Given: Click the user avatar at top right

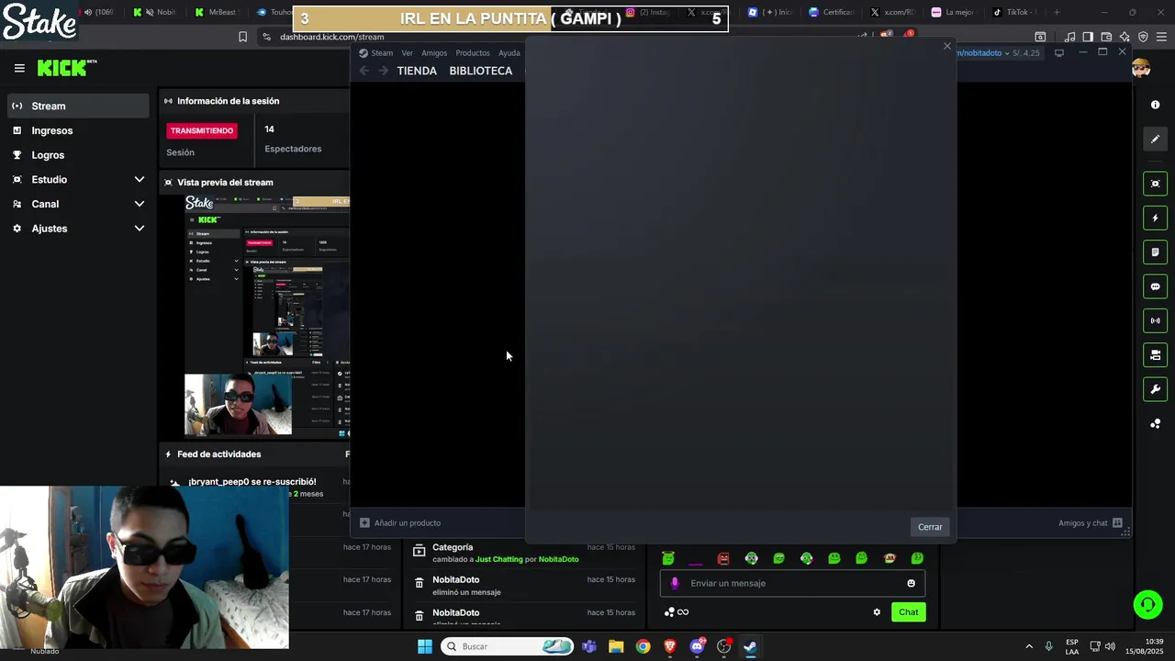Looking at the screenshot, I should (x=1141, y=68).
